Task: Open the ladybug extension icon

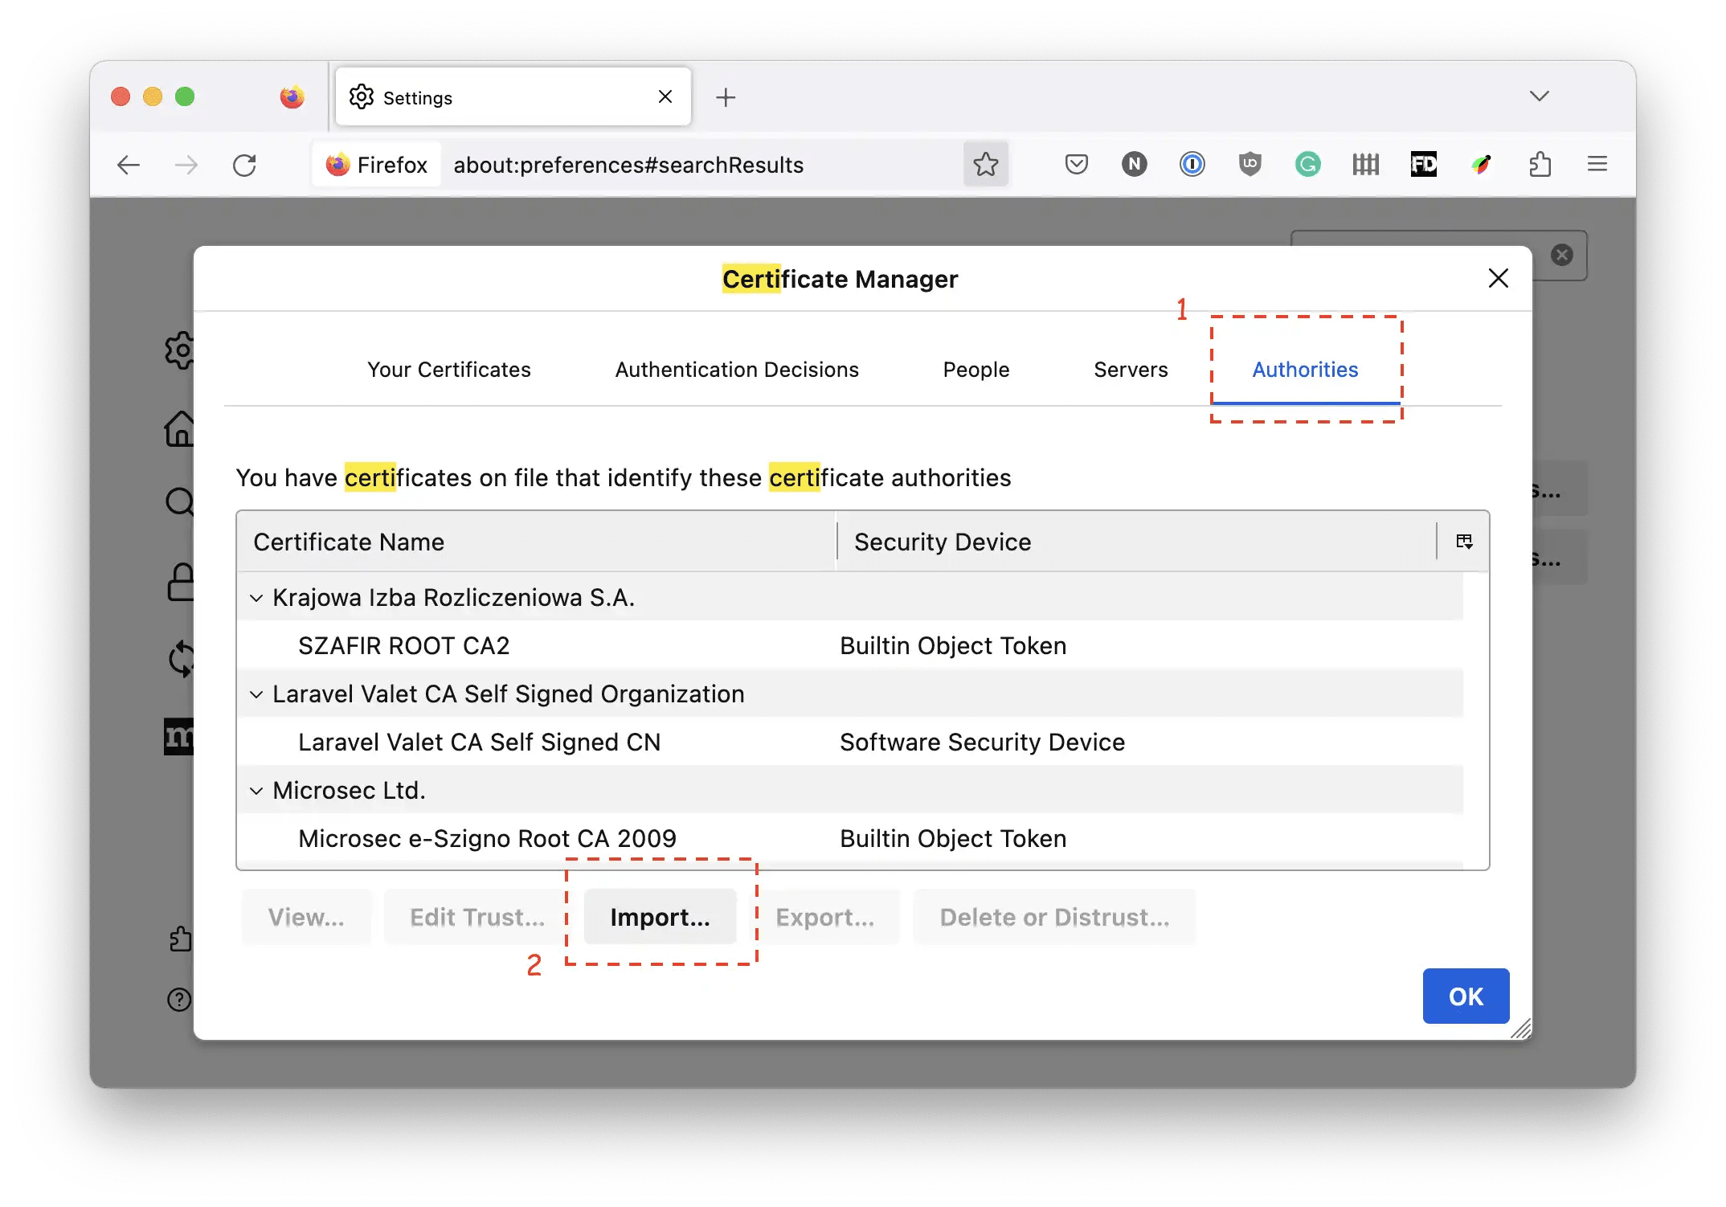Action: [x=1483, y=165]
